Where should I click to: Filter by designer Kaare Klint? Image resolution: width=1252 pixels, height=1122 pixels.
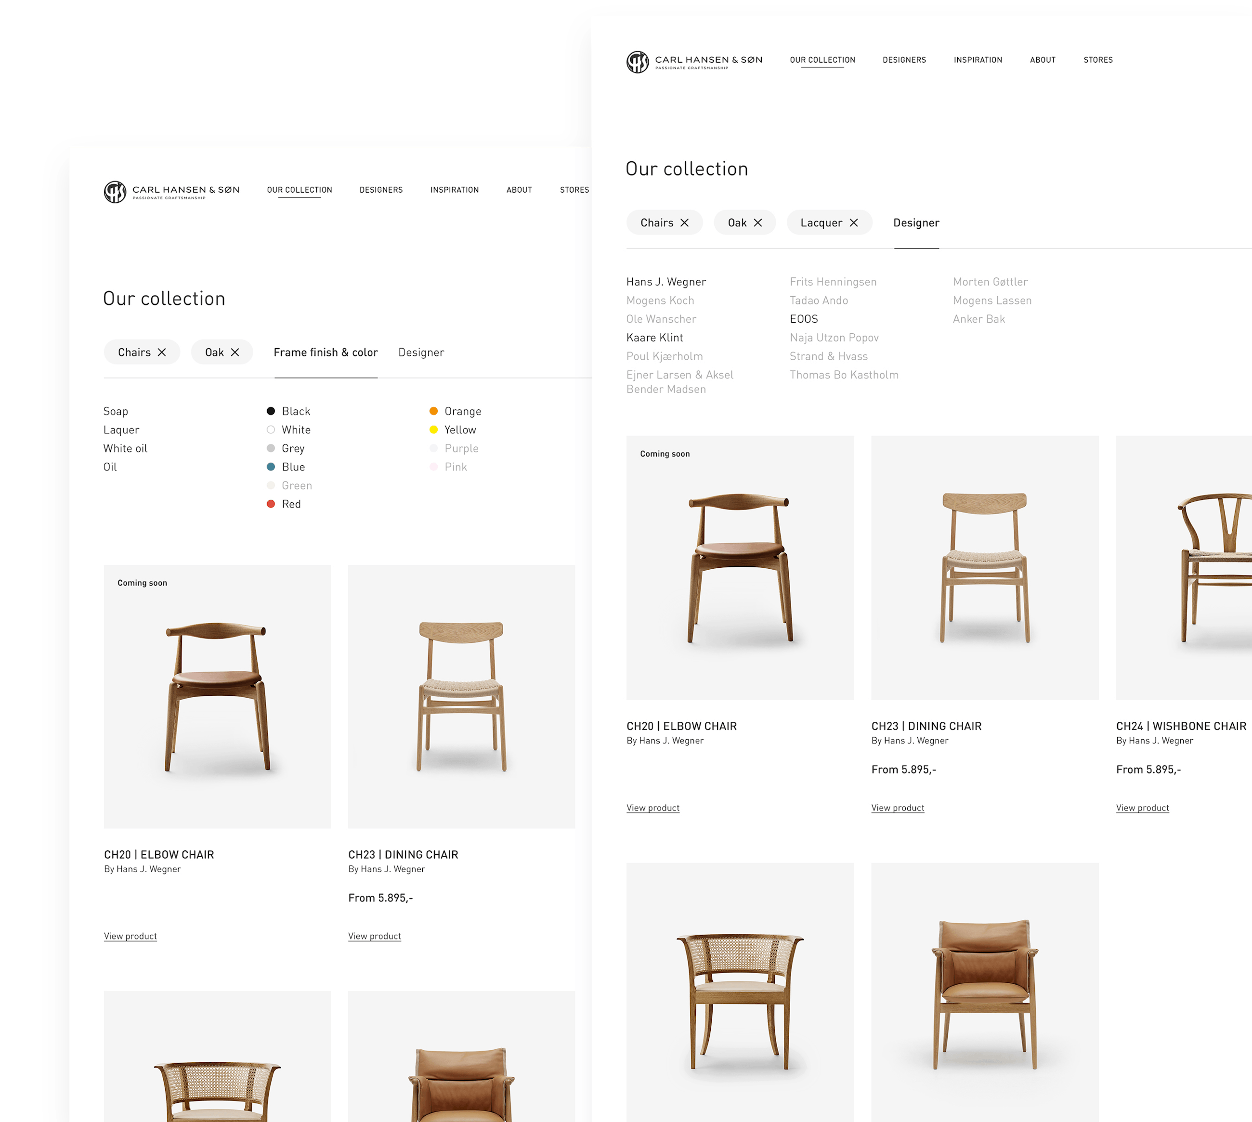click(655, 337)
